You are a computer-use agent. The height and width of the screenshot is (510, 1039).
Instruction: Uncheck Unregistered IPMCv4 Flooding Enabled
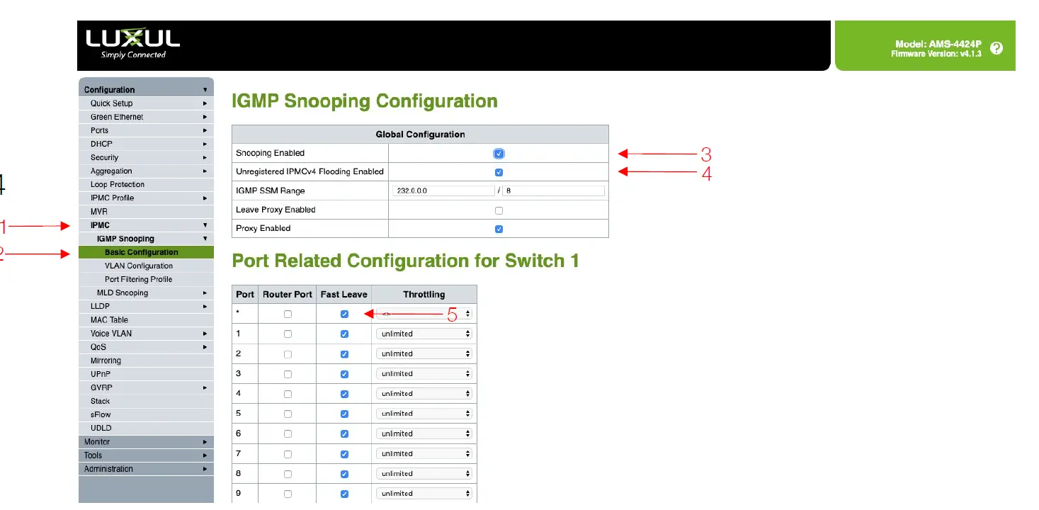click(x=498, y=171)
